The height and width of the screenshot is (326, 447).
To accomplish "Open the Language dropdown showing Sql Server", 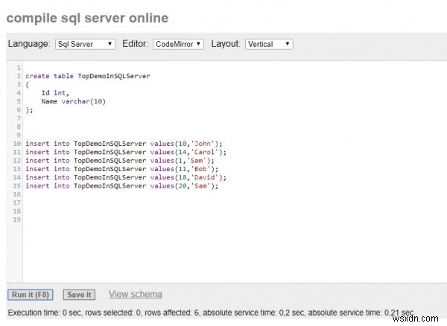I will pos(85,44).
